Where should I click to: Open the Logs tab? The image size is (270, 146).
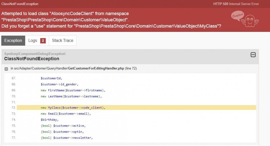pyautogui.click(x=33, y=41)
